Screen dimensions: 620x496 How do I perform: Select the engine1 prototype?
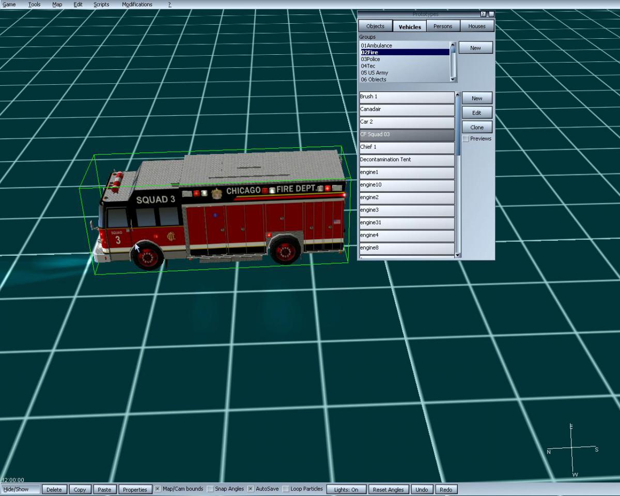pyautogui.click(x=407, y=173)
